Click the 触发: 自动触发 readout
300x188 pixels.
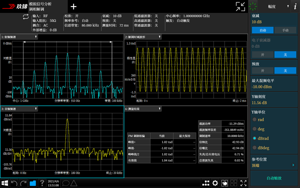178,21
